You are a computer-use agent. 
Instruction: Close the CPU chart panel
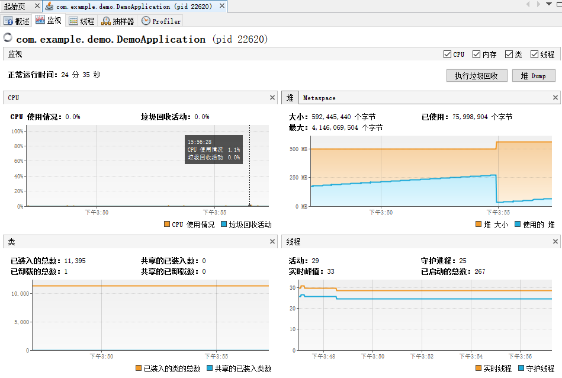(x=272, y=98)
